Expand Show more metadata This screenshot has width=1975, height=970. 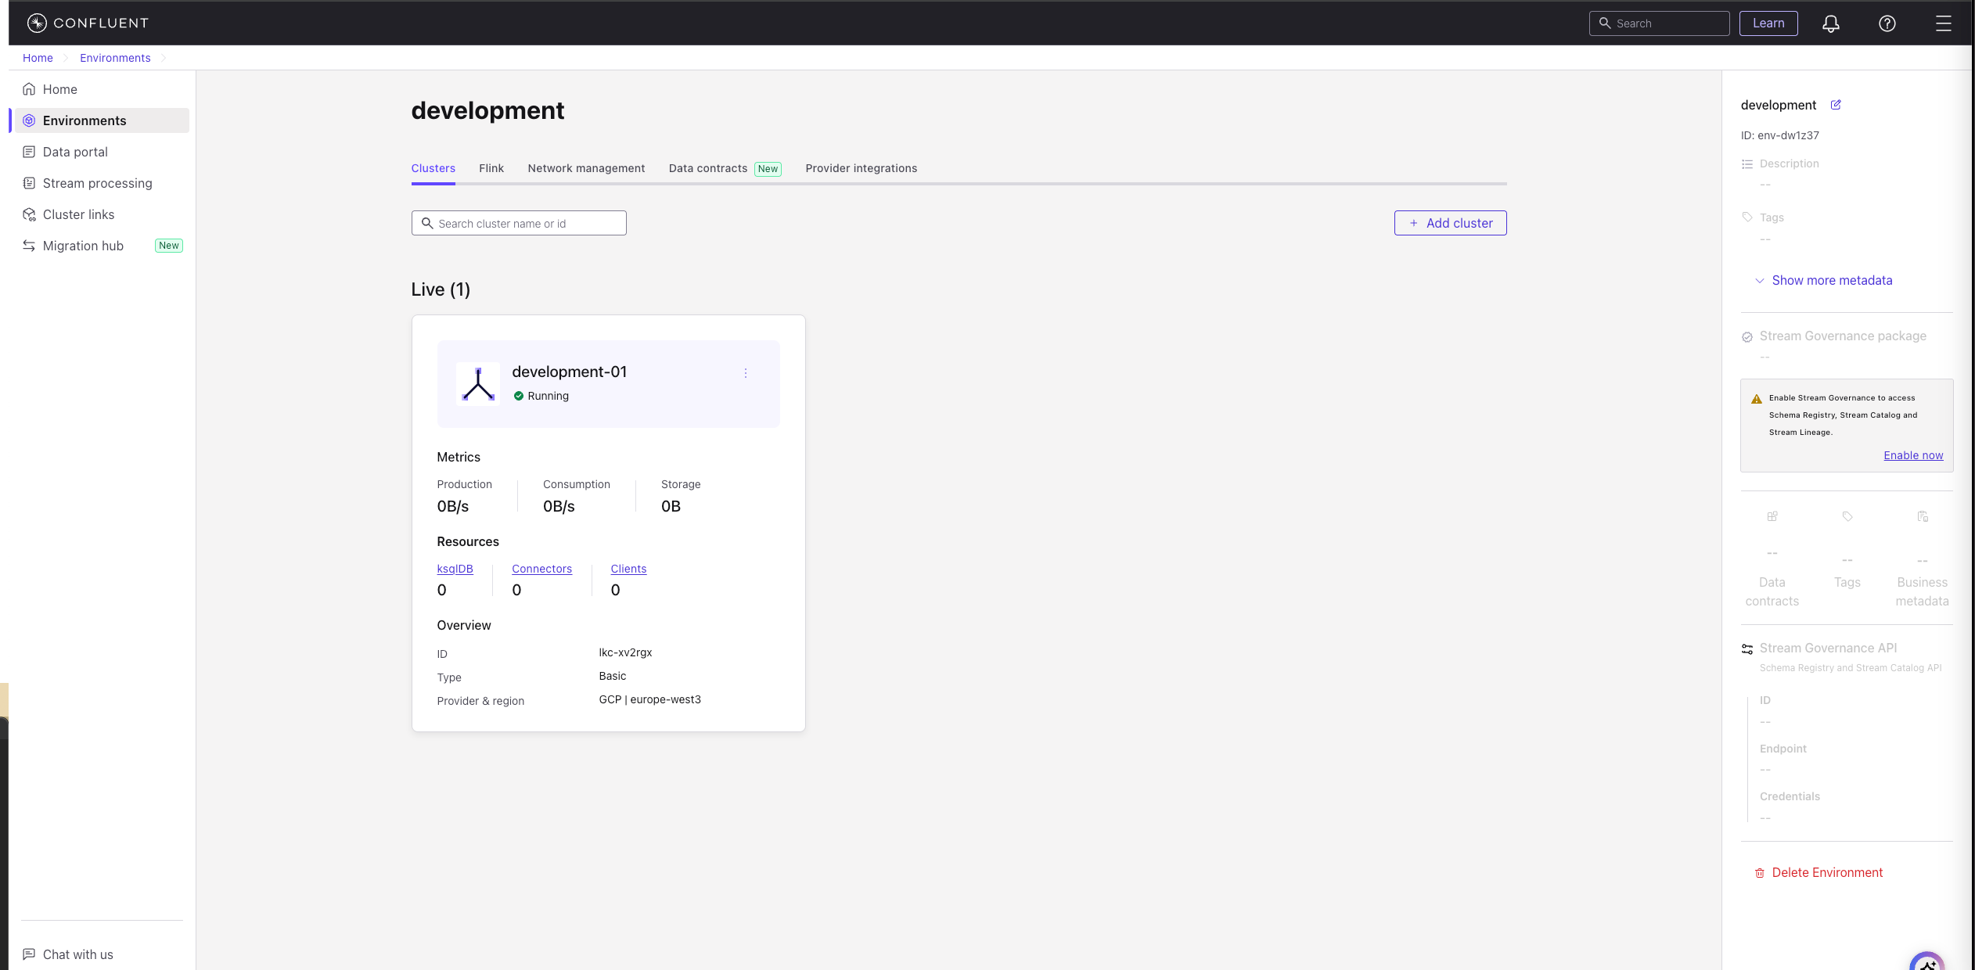tap(1822, 280)
